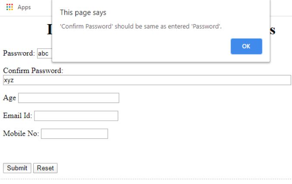Click the heading letter left of dialog
The height and width of the screenshot is (184, 292).
point(49,29)
